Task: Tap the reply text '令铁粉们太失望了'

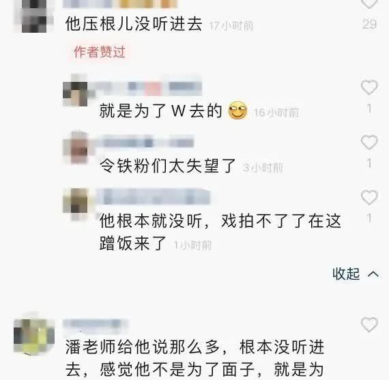Action: (168, 166)
